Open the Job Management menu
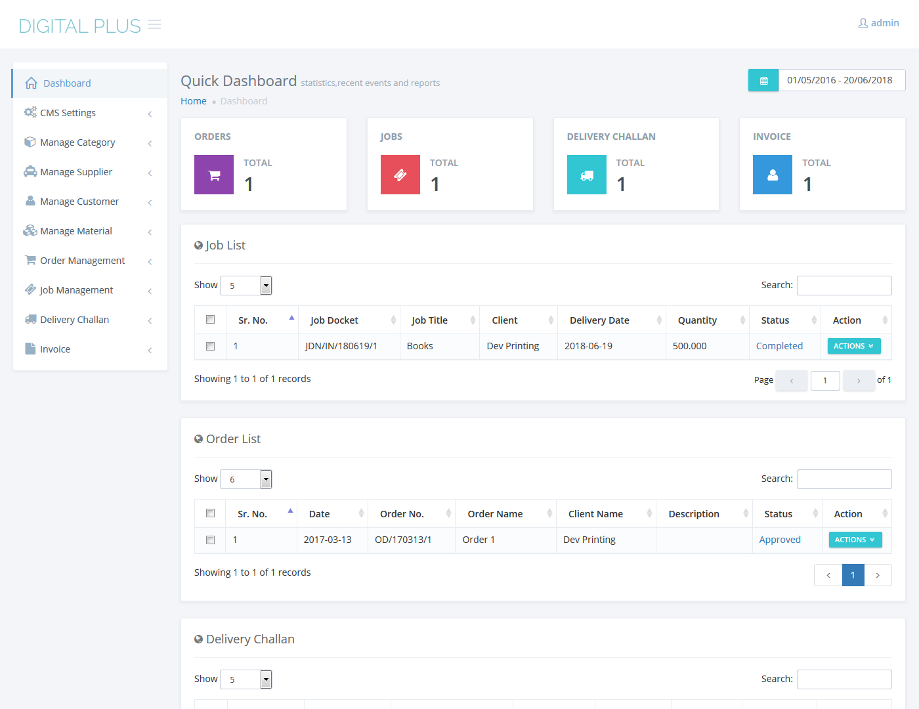This screenshot has height=709, width=919. [x=90, y=290]
